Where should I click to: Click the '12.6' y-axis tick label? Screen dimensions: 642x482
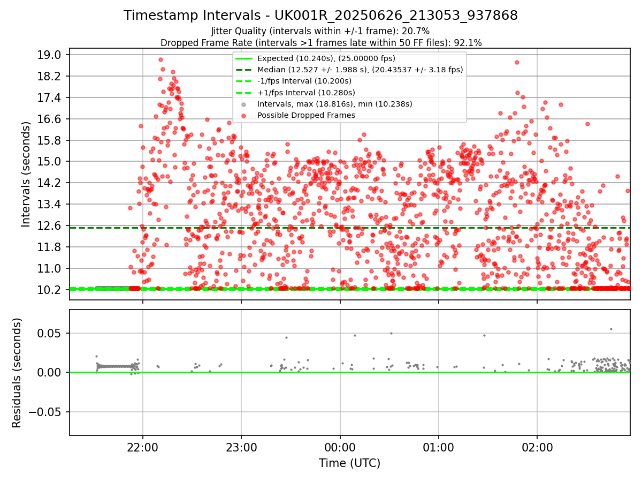tap(50, 225)
